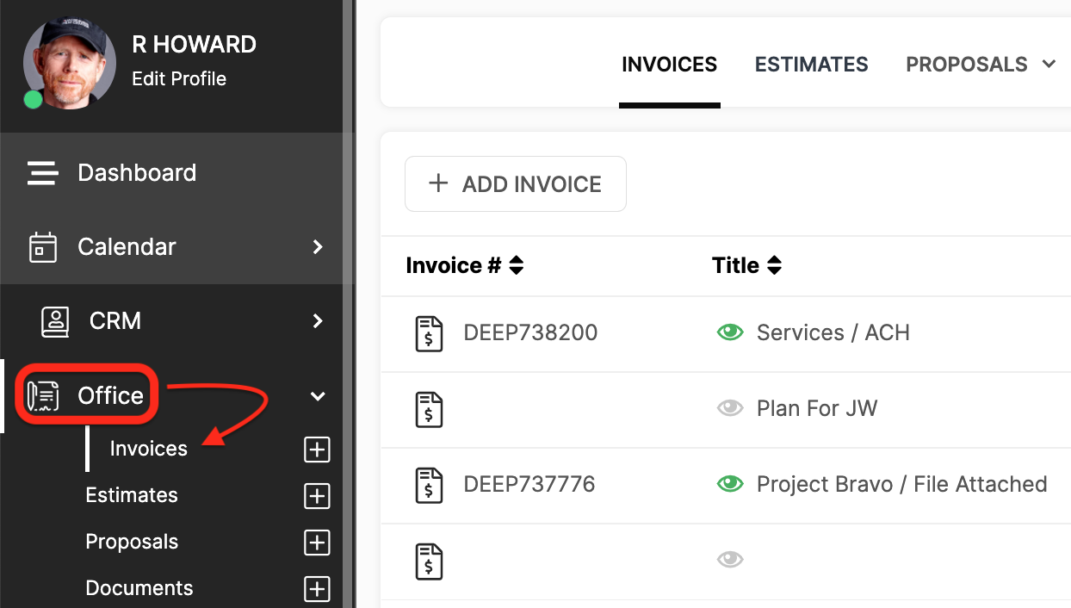Viewport: 1071px width, 608px height.
Task: Click the plus icon beside Proposals in sidebar
Action: pos(317,543)
